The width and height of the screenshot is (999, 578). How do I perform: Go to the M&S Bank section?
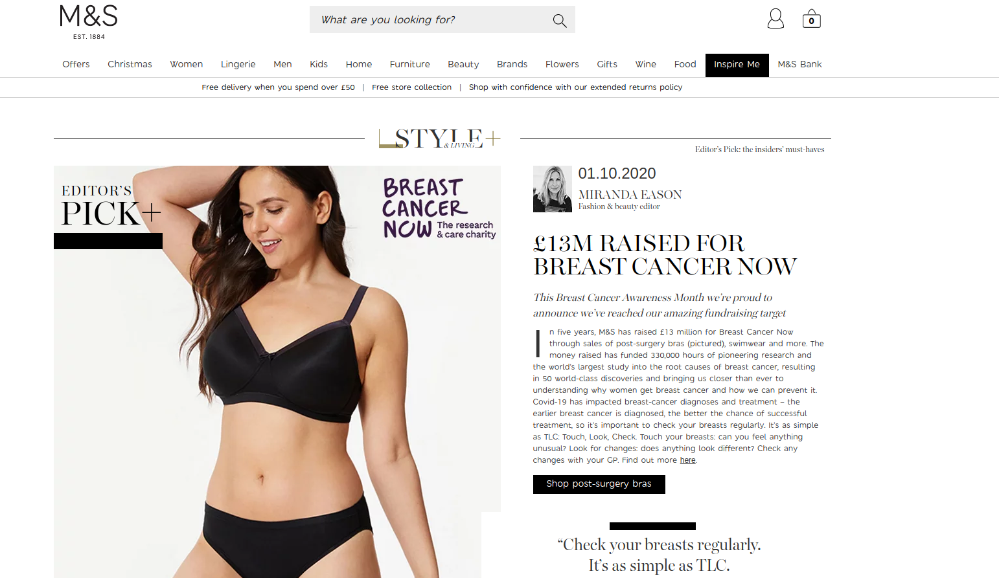click(x=799, y=64)
